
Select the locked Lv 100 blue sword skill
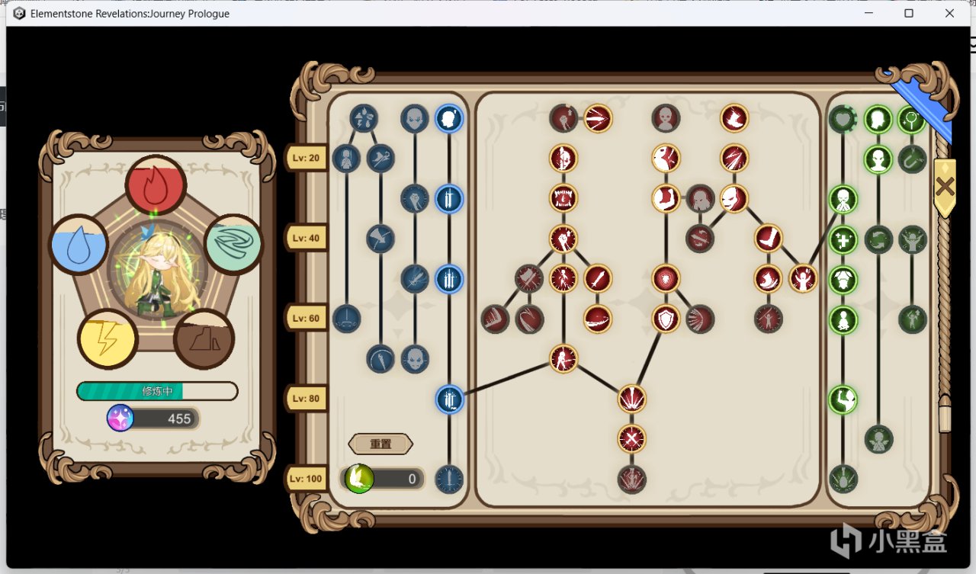tap(449, 479)
